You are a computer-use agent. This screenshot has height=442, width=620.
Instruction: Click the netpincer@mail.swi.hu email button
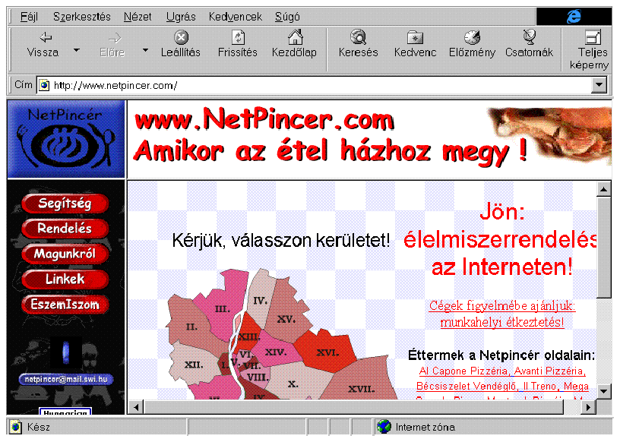coord(66,379)
